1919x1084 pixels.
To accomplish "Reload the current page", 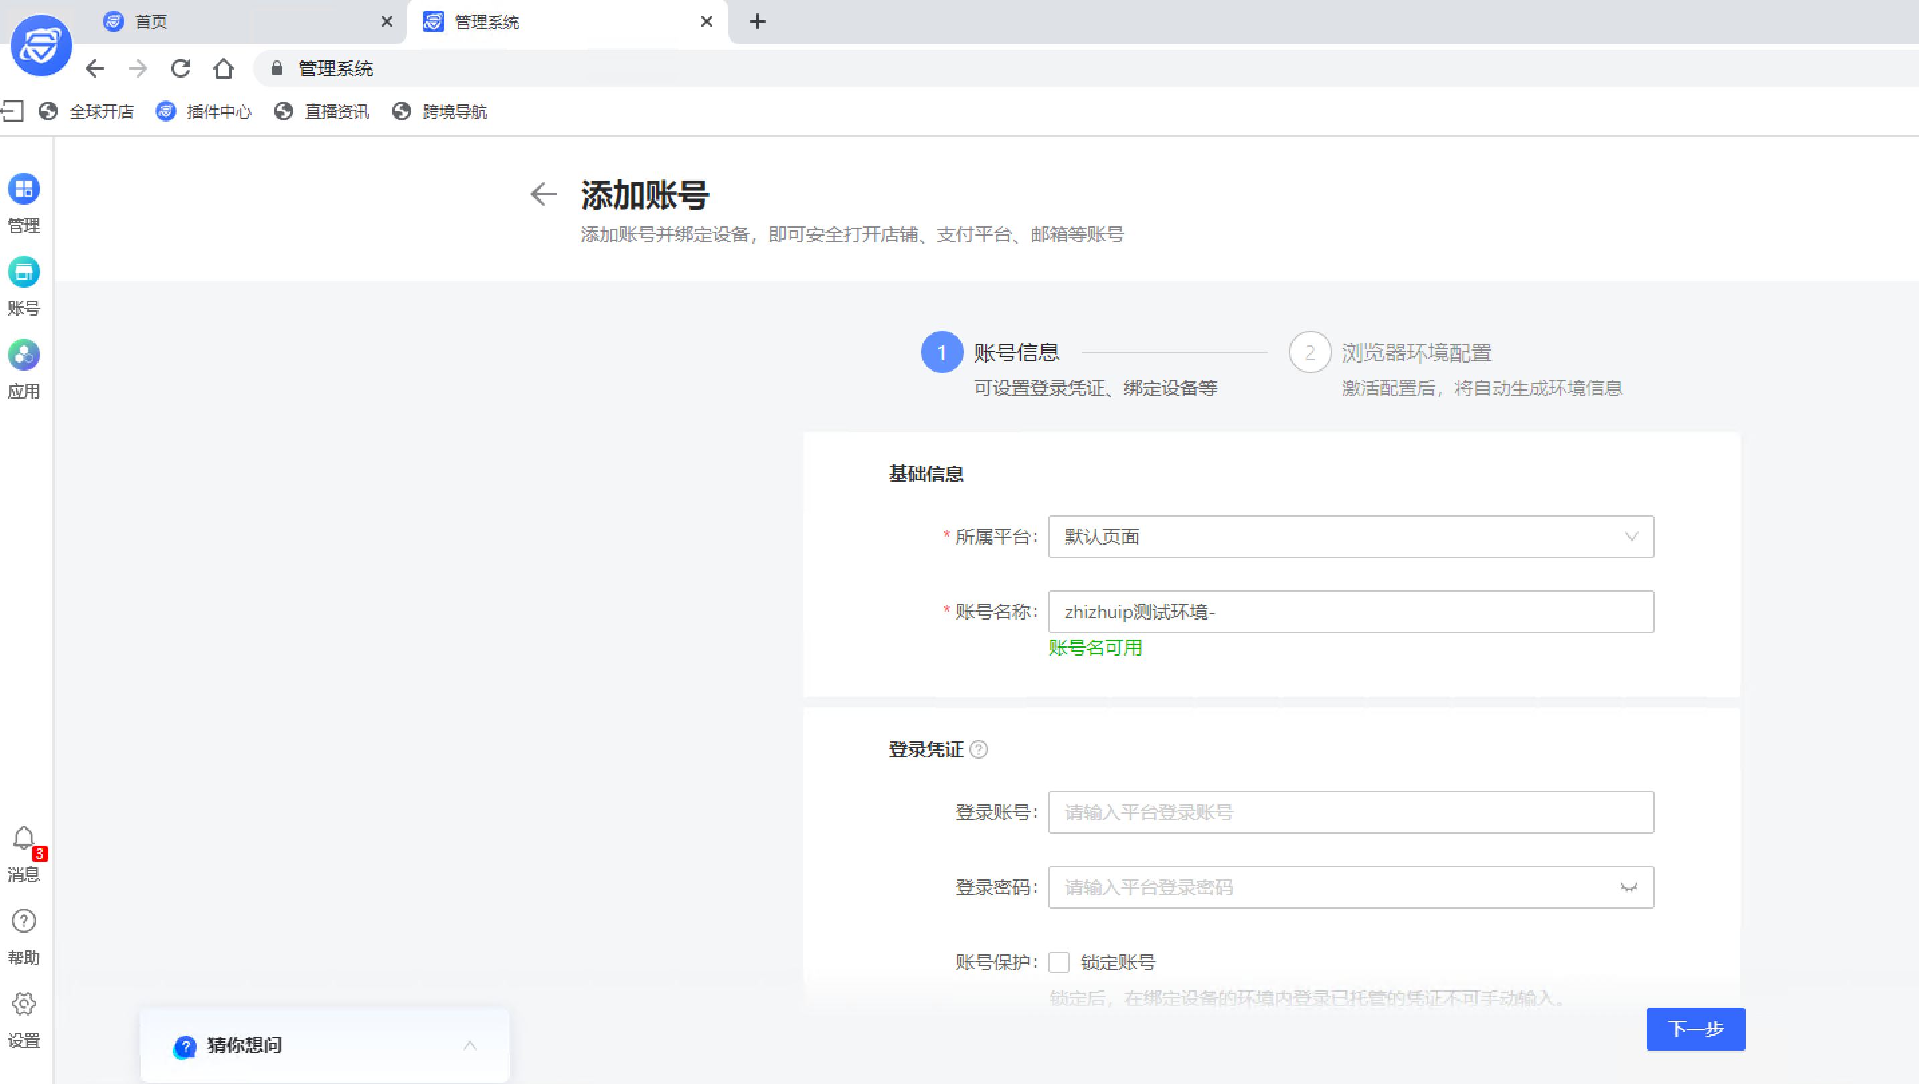I will pos(181,68).
